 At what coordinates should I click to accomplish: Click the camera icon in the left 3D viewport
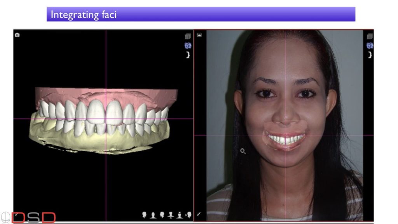tap(17, 35)
